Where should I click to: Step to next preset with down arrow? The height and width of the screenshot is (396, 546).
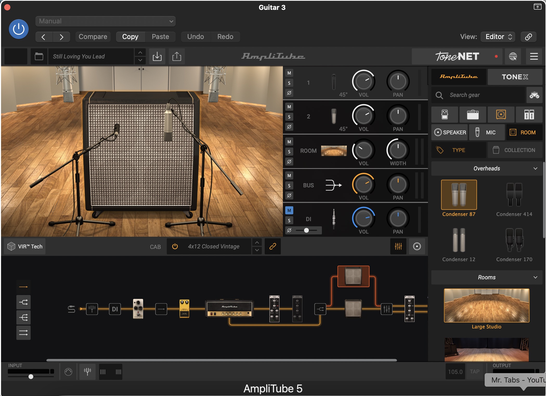tap(140, 60)
